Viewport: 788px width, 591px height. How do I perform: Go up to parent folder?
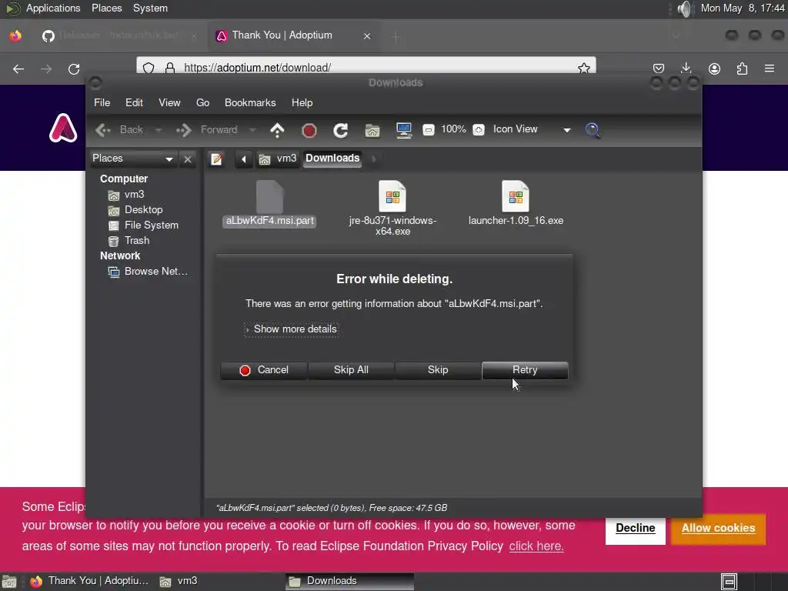277,130
